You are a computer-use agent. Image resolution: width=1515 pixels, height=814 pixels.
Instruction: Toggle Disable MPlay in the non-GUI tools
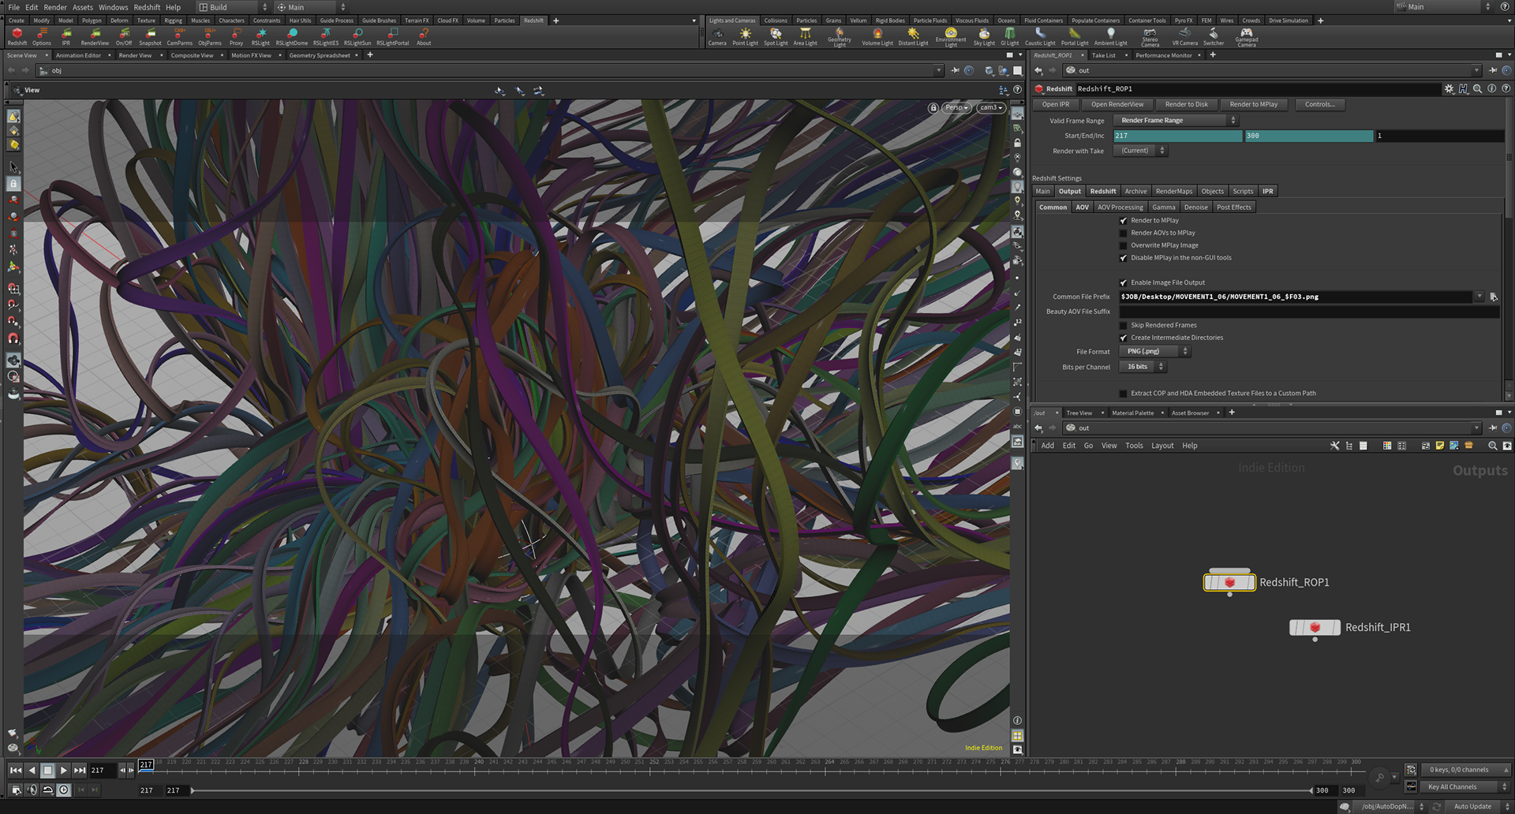click(x=1124, y=258)
